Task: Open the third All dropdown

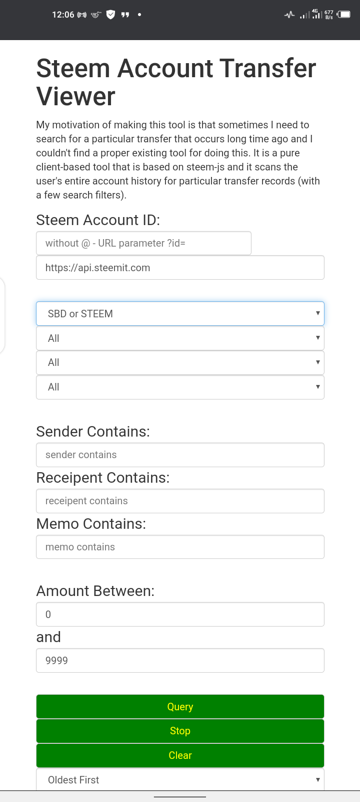Action: click(180, 387)
